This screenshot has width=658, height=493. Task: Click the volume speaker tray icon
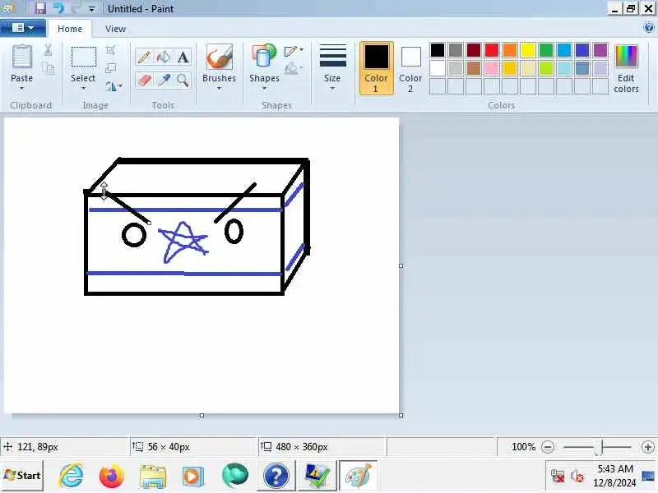577,477
